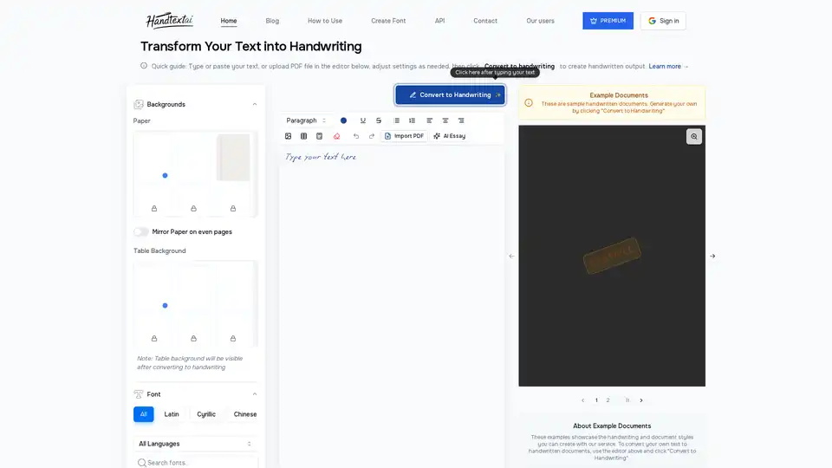Screen dimensions: 832x468
Task: Click the insert image icon
Action: (289, 136)
